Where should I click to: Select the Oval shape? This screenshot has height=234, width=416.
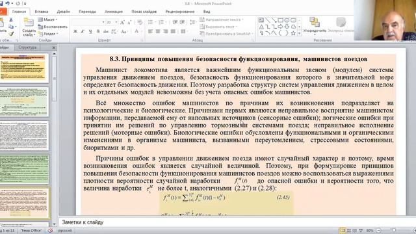tap(287, 20)
